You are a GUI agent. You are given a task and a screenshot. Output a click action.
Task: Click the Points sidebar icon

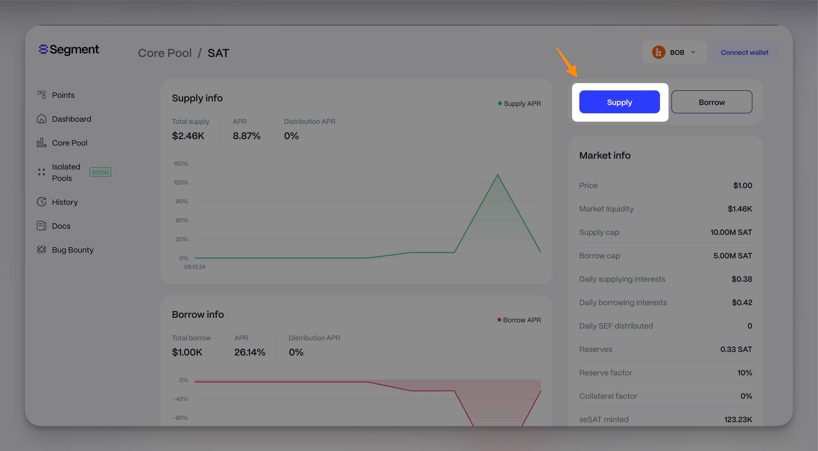41,95
